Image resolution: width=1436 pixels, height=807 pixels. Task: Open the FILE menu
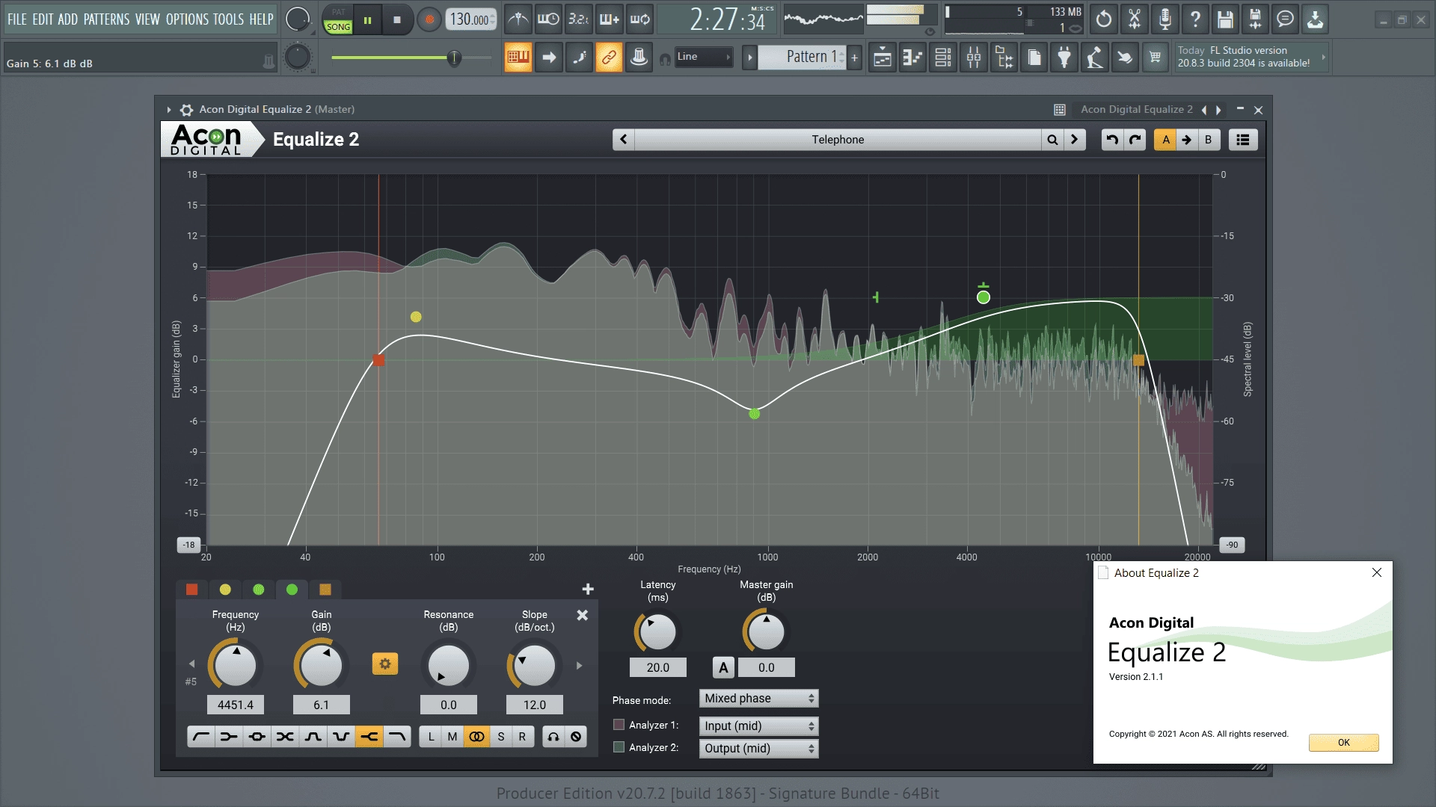coord(16,19)
